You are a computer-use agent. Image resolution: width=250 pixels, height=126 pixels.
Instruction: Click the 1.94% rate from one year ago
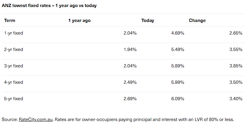pos(130,50)
